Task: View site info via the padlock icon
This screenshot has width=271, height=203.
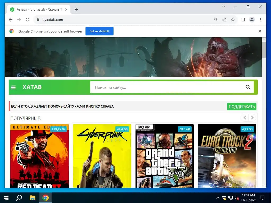Action: [x=38, y=20]
